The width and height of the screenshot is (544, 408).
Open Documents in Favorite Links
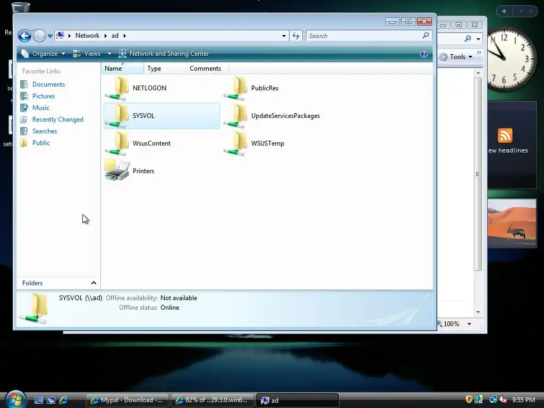pos(48,84)
